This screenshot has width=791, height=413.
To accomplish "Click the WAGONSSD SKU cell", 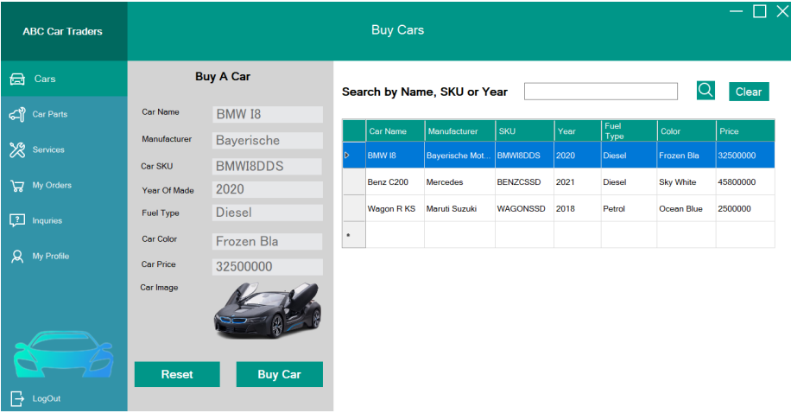I will click(x=525, y=208).
